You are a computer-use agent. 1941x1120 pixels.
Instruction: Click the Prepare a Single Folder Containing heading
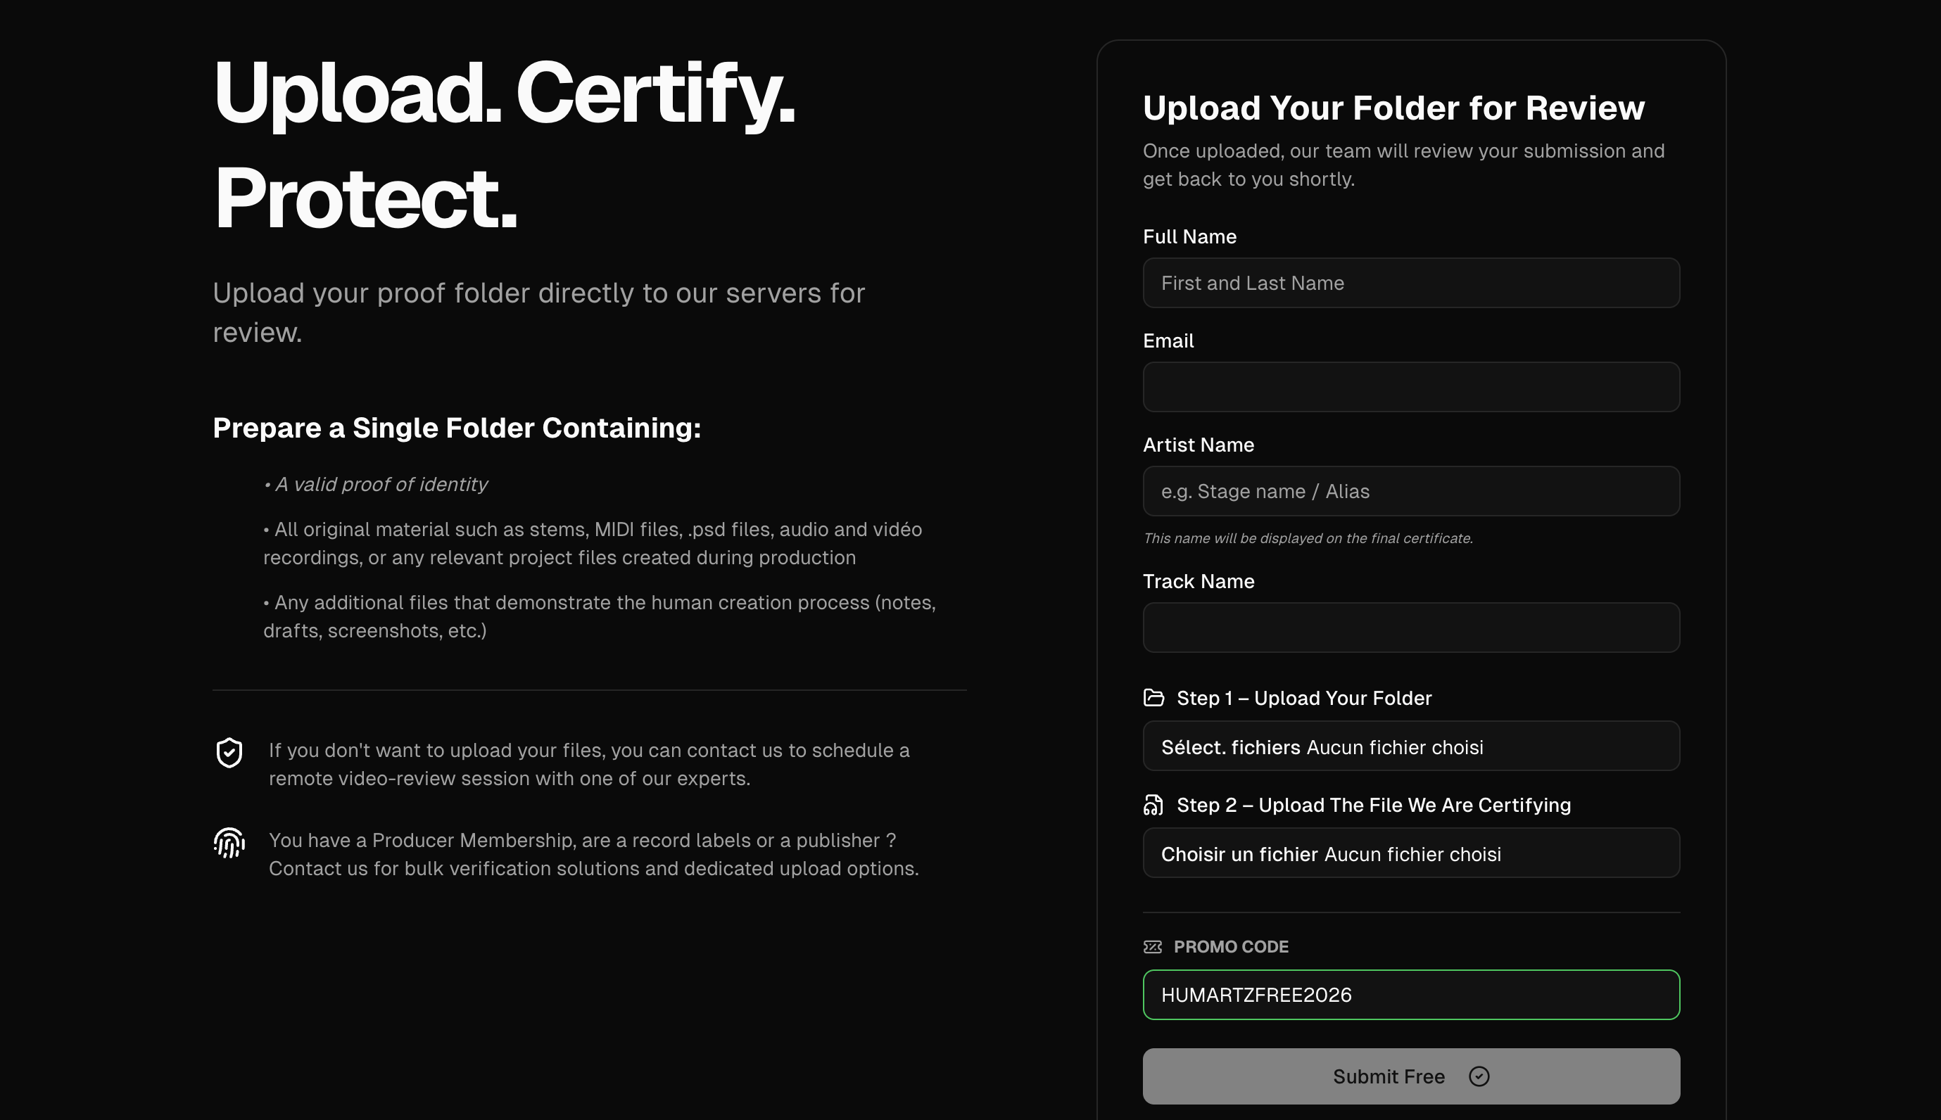click(457, 428)
